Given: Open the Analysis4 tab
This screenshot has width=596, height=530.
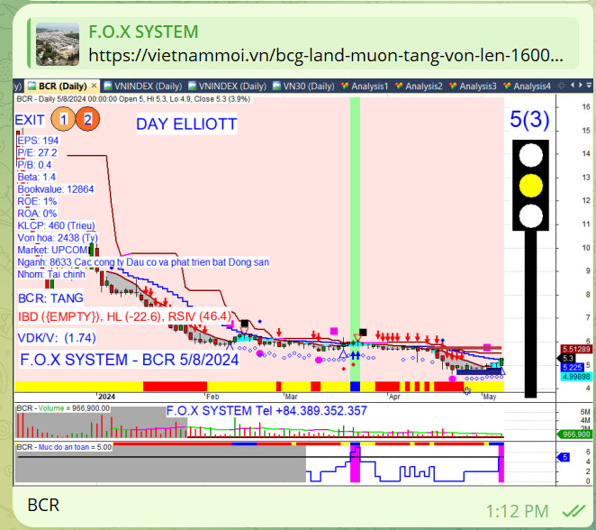Looking at the screenshot, I should tap(527, 87).
